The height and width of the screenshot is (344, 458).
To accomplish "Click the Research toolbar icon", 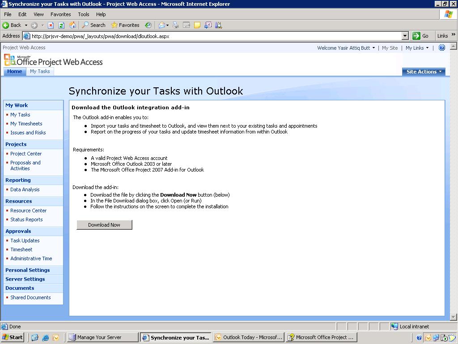I will pos(208,25).
